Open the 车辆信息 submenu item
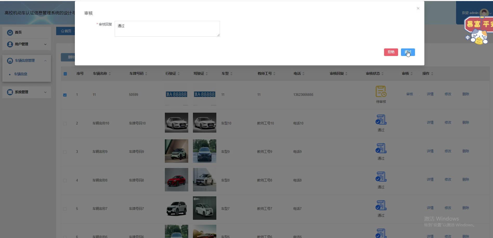 click(21, 74)
